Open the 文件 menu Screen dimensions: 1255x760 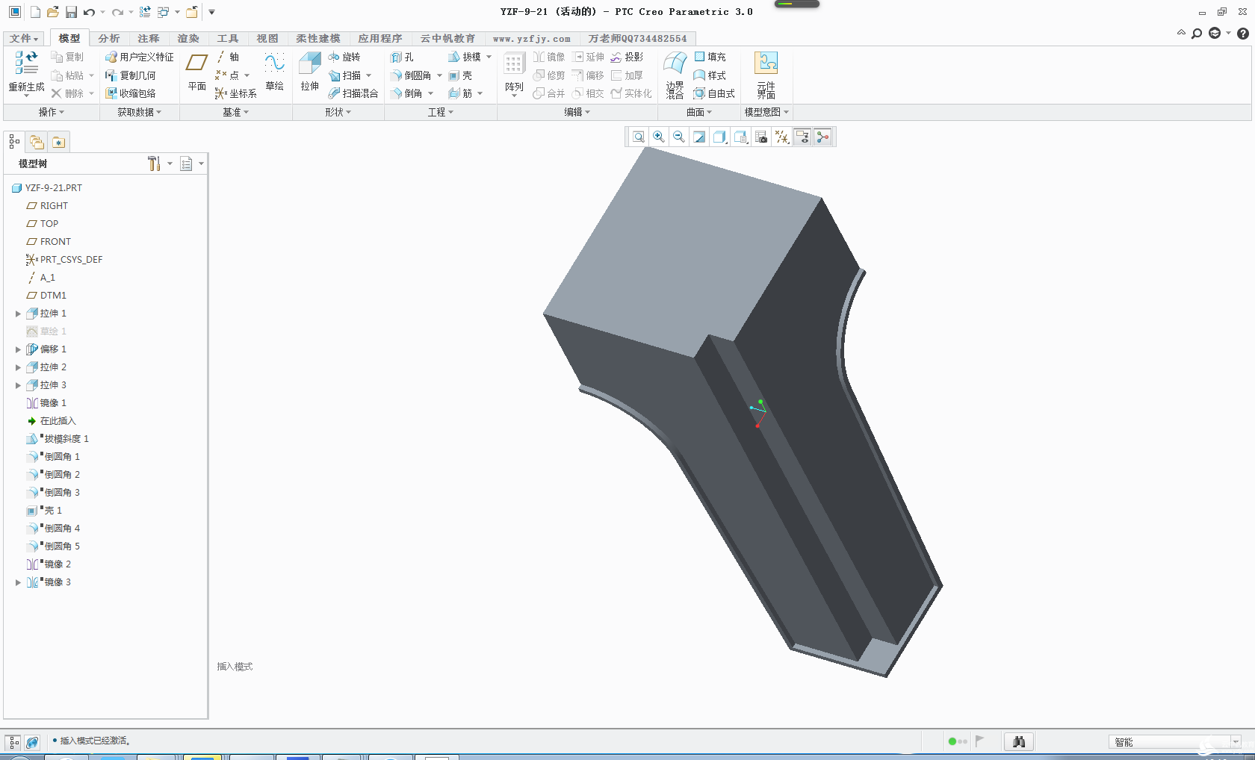[24, 38]
